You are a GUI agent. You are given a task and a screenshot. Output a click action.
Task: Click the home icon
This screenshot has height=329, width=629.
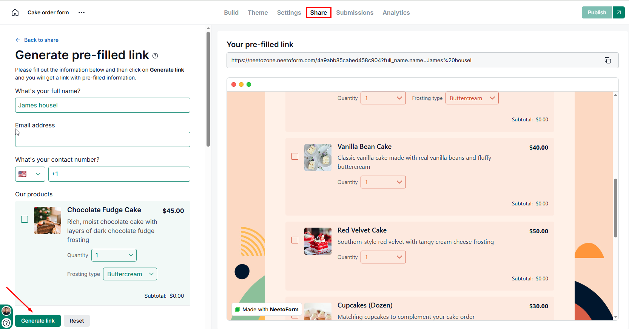click(15, 12)
